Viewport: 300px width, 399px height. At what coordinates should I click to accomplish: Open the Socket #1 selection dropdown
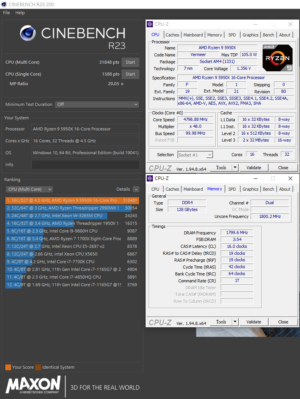[195, 155]
